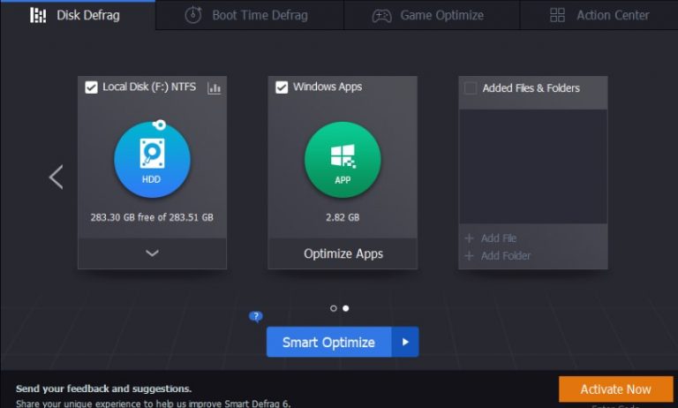Switch to the Disk Defrag tab
The width and height of the screenshot is (678, 408).
pyautogui.click(x=78, y=15)
